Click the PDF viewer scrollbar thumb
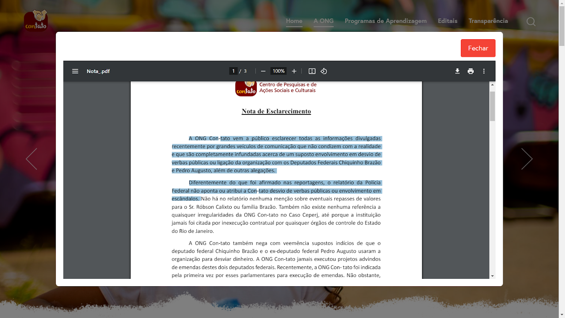Screen dimensions: 565x318 click(x=492, y=106)
